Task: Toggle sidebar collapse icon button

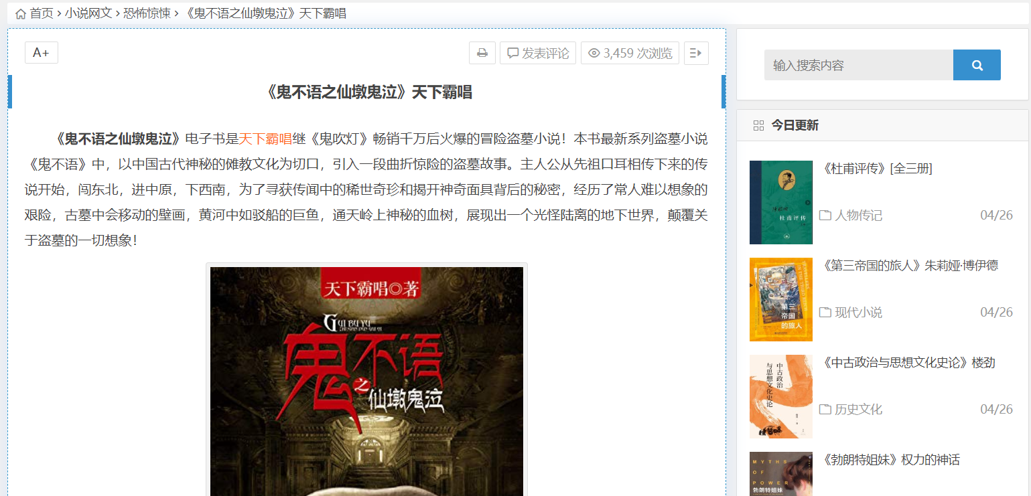Action: click(696, 53)
